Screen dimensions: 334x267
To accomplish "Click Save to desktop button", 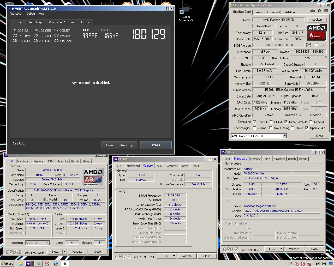I will [119, 145].
